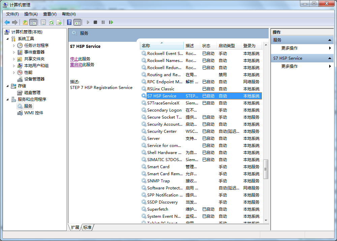Image resolution: width=337 pixels, height=241 pixels.
Task: Sort by the 状态 column header
Action: pyautogui.click(x=208, y=46)
